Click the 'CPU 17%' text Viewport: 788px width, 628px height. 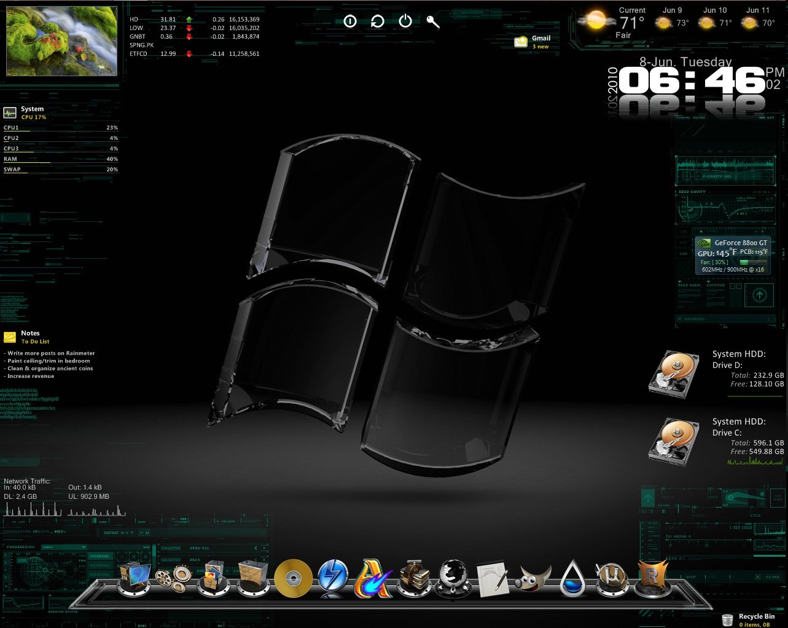pyautogui.click(x=34, y=117)
